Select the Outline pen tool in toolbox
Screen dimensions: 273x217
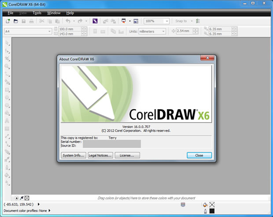click(7, 168)
